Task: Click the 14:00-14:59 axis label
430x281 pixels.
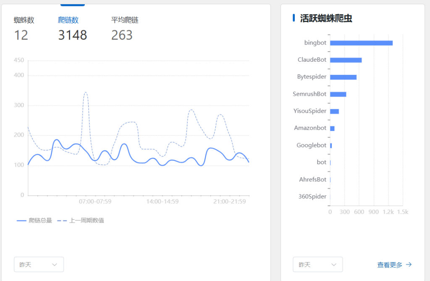Action: click(163, 202)
